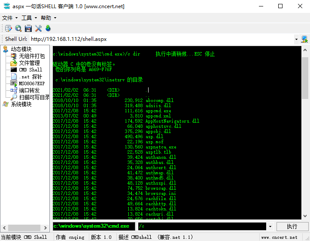
Task: Click the Shell Url address field
Action: click(161, 39)
